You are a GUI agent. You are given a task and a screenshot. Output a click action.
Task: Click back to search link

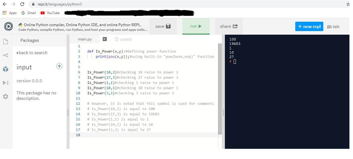tap(32, 53)
